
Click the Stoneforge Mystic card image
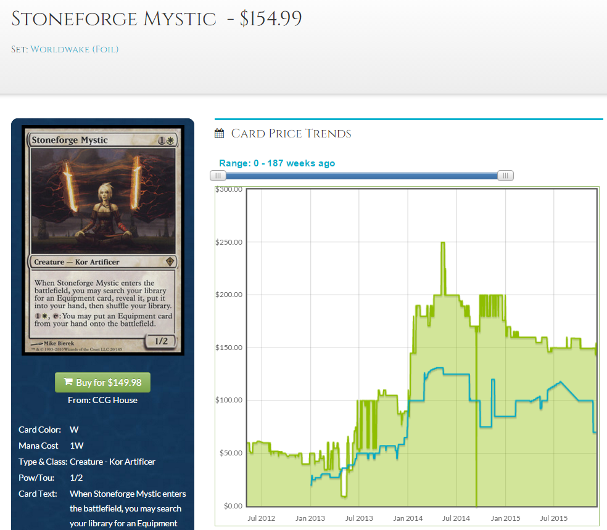[x=102, y=240]
